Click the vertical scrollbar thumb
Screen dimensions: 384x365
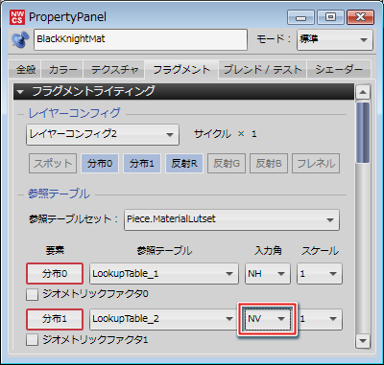tap(363, 132)
